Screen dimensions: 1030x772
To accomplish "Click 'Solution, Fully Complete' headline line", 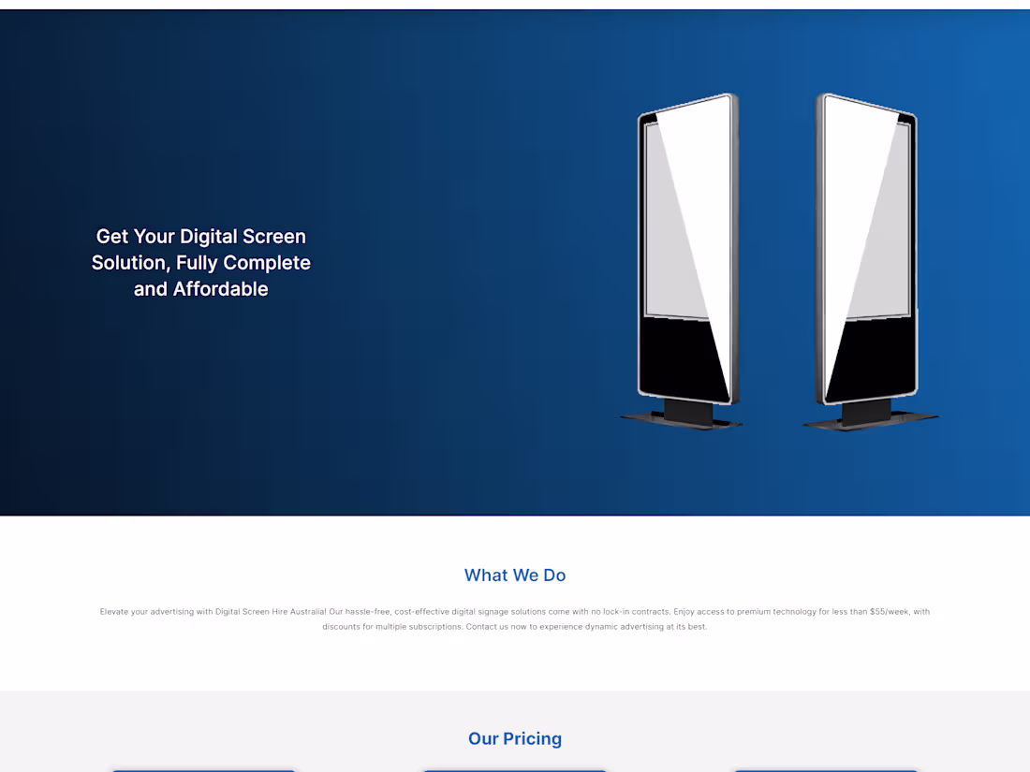I will tap(201, 263).
